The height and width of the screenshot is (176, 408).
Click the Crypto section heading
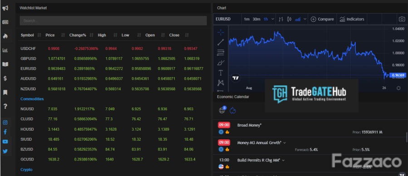point(26,170)
